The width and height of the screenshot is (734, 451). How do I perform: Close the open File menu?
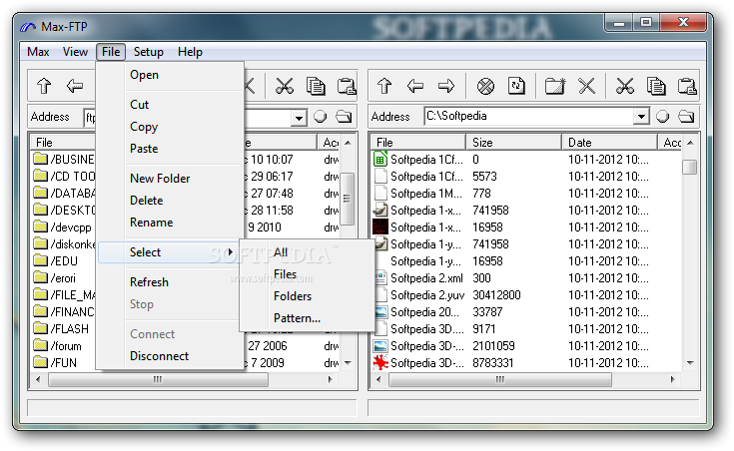click(x=111, y=52)
